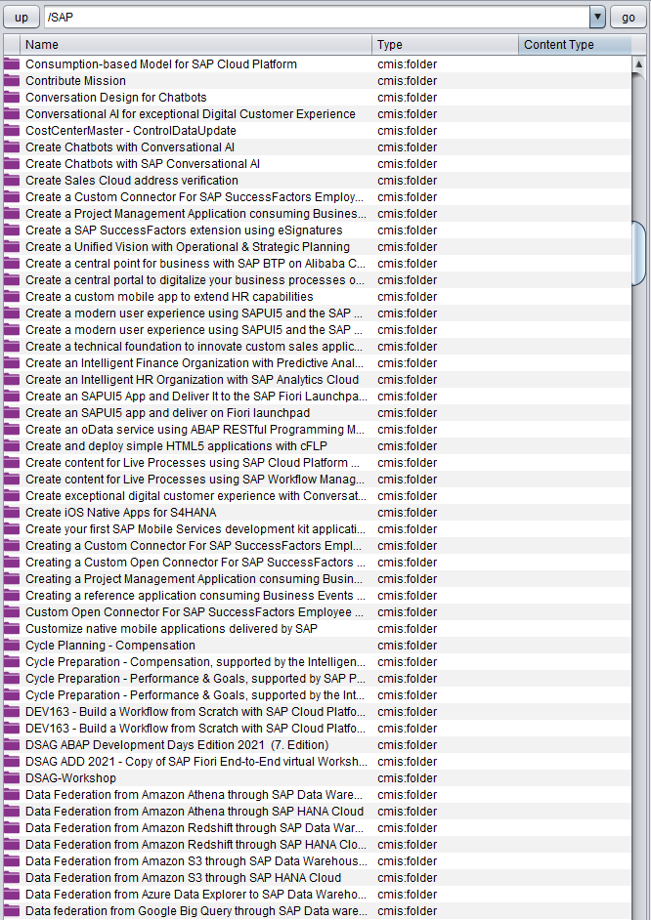Select 'Data Federation from Amazon S3 through SAP HANA Cloud'
This screenshot has height=920, width=651.
tap(183, 878)
